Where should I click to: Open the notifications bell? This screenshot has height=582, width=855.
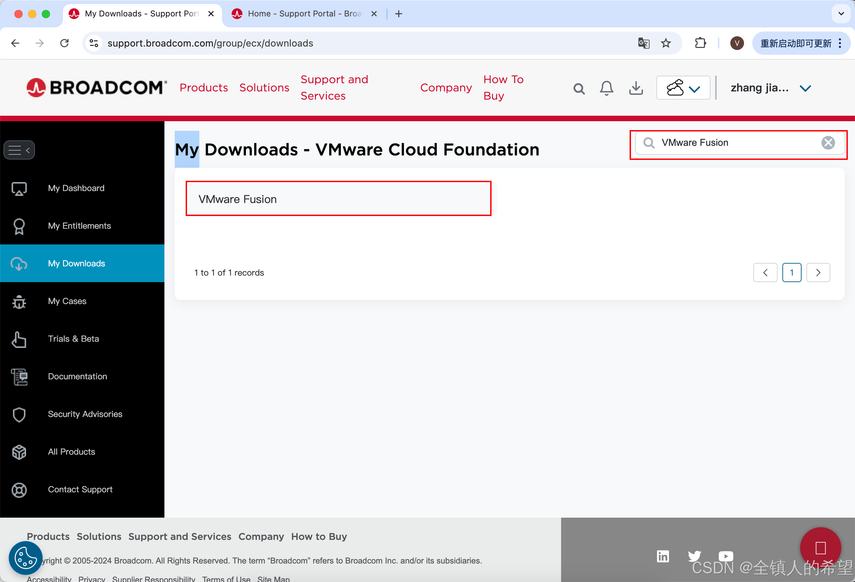[x=606, y=88]
